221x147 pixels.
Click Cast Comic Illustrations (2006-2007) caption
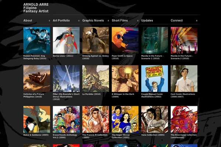183,96
